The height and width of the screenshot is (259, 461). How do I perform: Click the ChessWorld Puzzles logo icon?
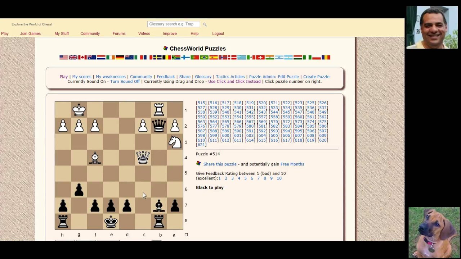(x=165, y=48)
